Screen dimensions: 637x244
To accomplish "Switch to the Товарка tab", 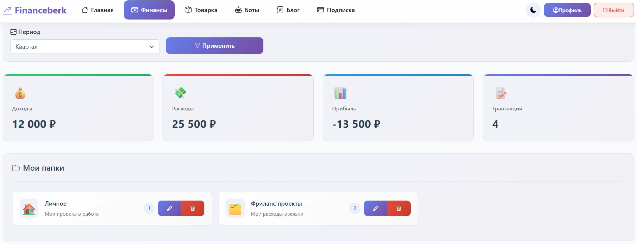I will [201, 10].
